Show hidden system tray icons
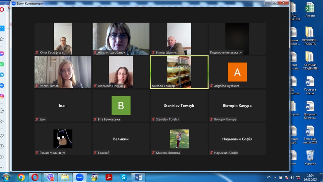 (275, 178)
